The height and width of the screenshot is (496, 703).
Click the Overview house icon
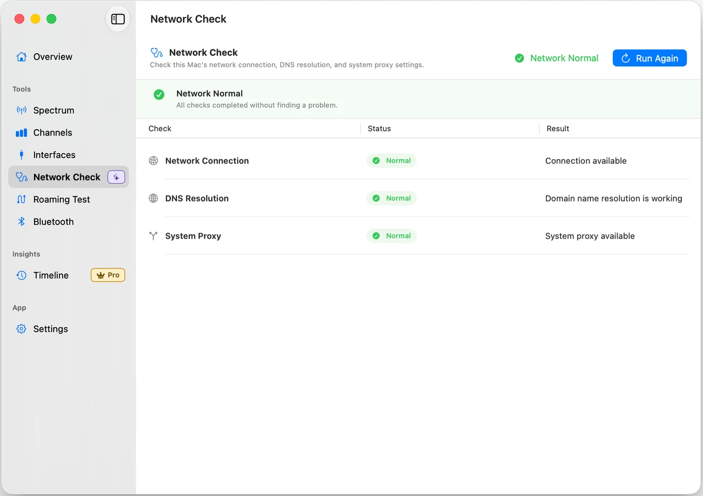pos(21,57)
